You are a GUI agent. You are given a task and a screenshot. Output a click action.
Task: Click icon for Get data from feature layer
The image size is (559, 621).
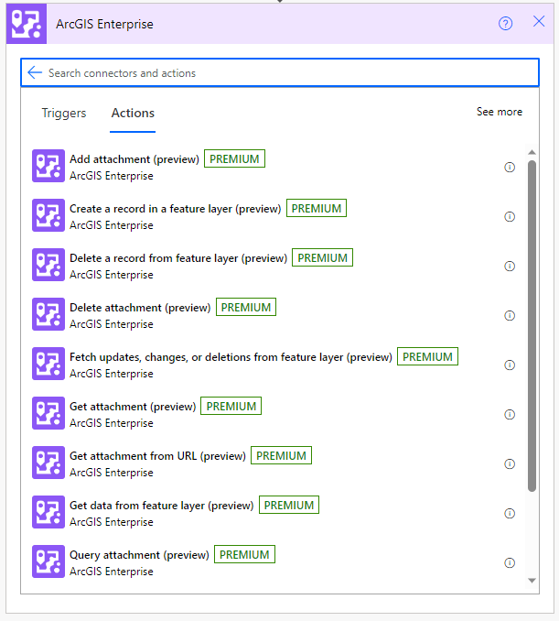48,512
